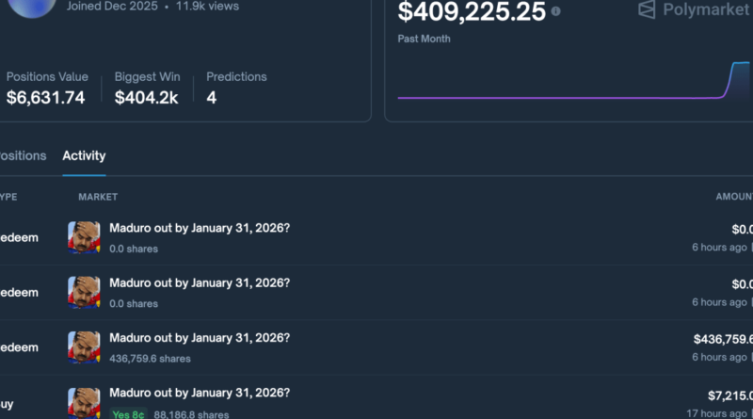Viewport: 753px width, 419px height.
Task: Open the Maduro market title in the Buy row
Action: pos(200,393)
